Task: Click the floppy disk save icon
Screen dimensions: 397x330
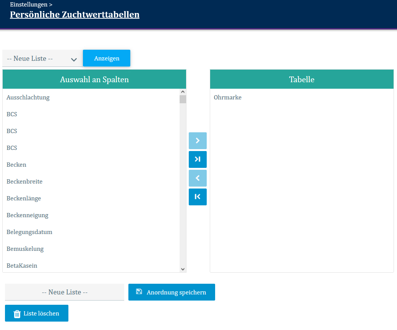Action: [139, 292]
